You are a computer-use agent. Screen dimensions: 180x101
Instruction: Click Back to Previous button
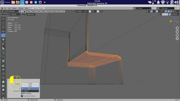pyautogui.click(x=38, y=8)
